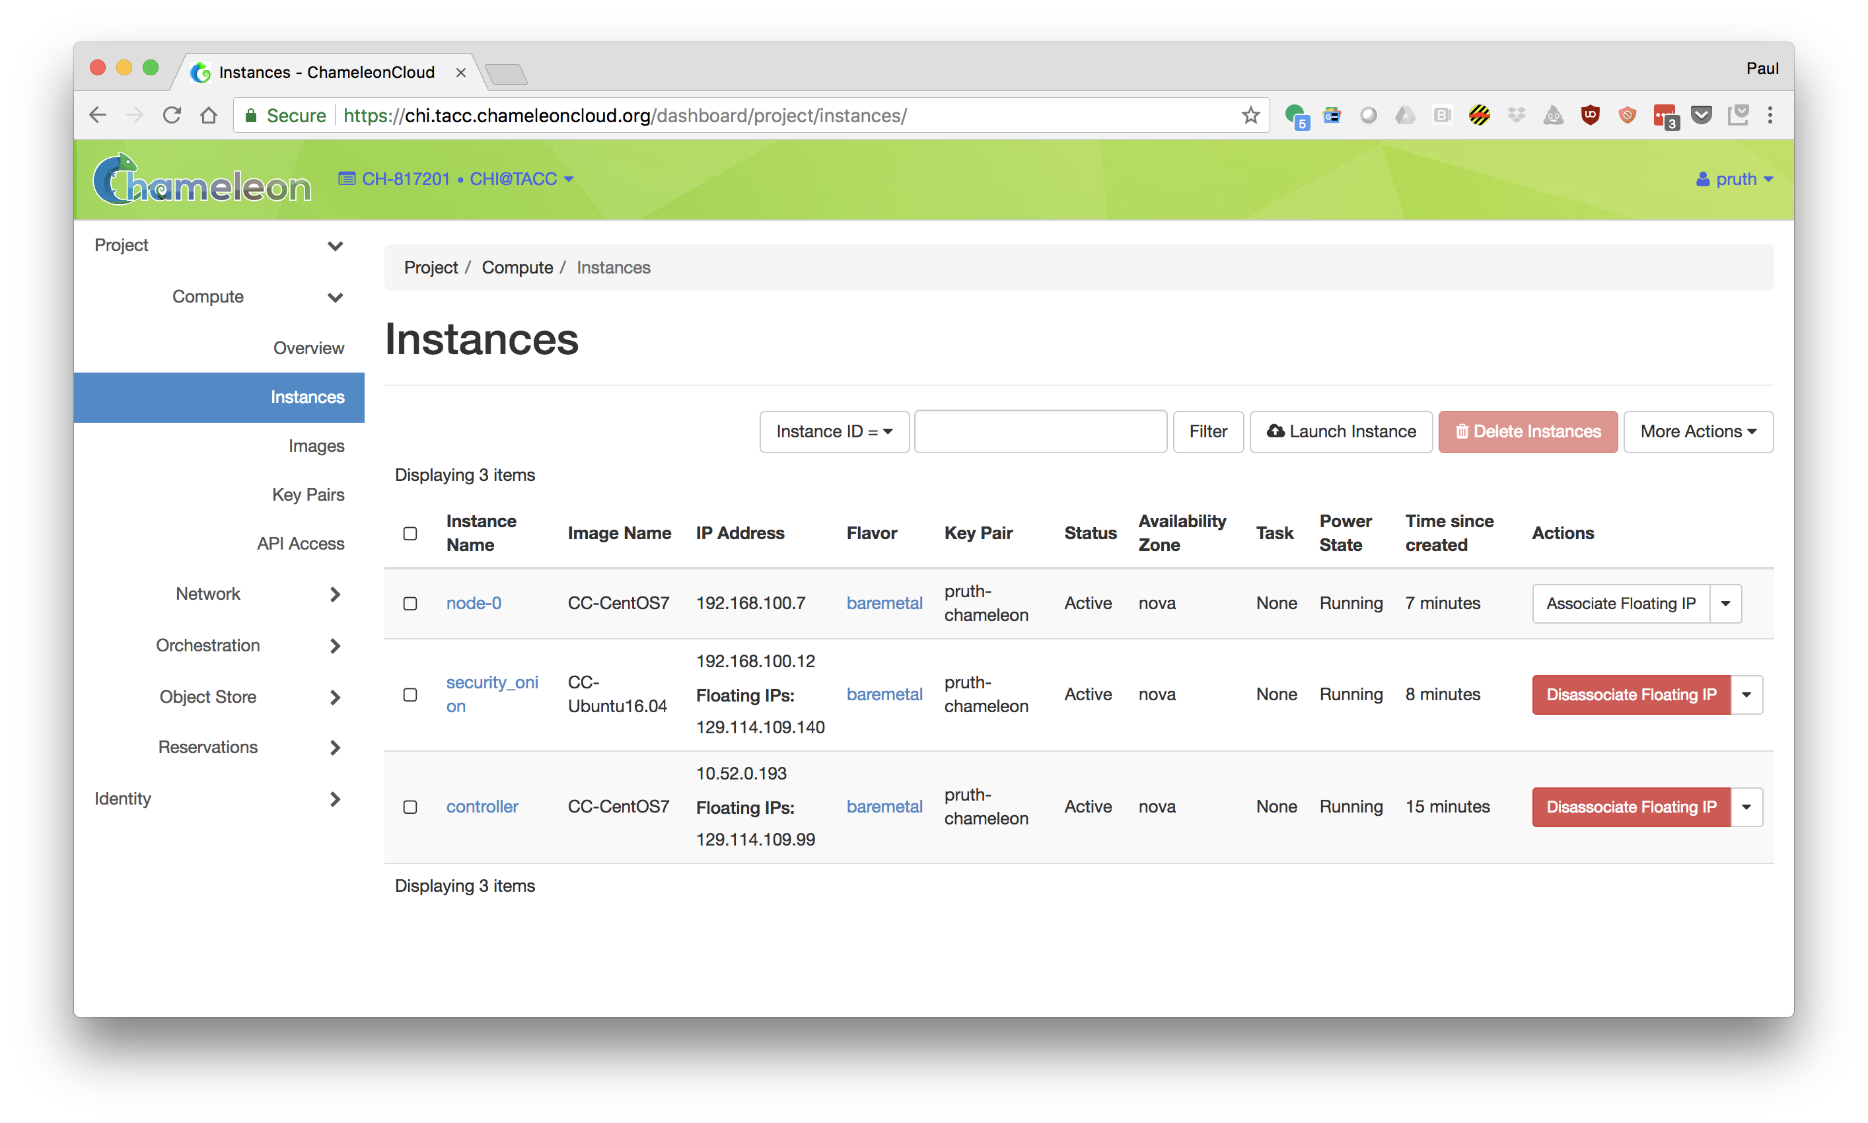The height and width of the screenshot is (1123, 1868).
Task: Open the controller instance link
Action: [482, 807]
